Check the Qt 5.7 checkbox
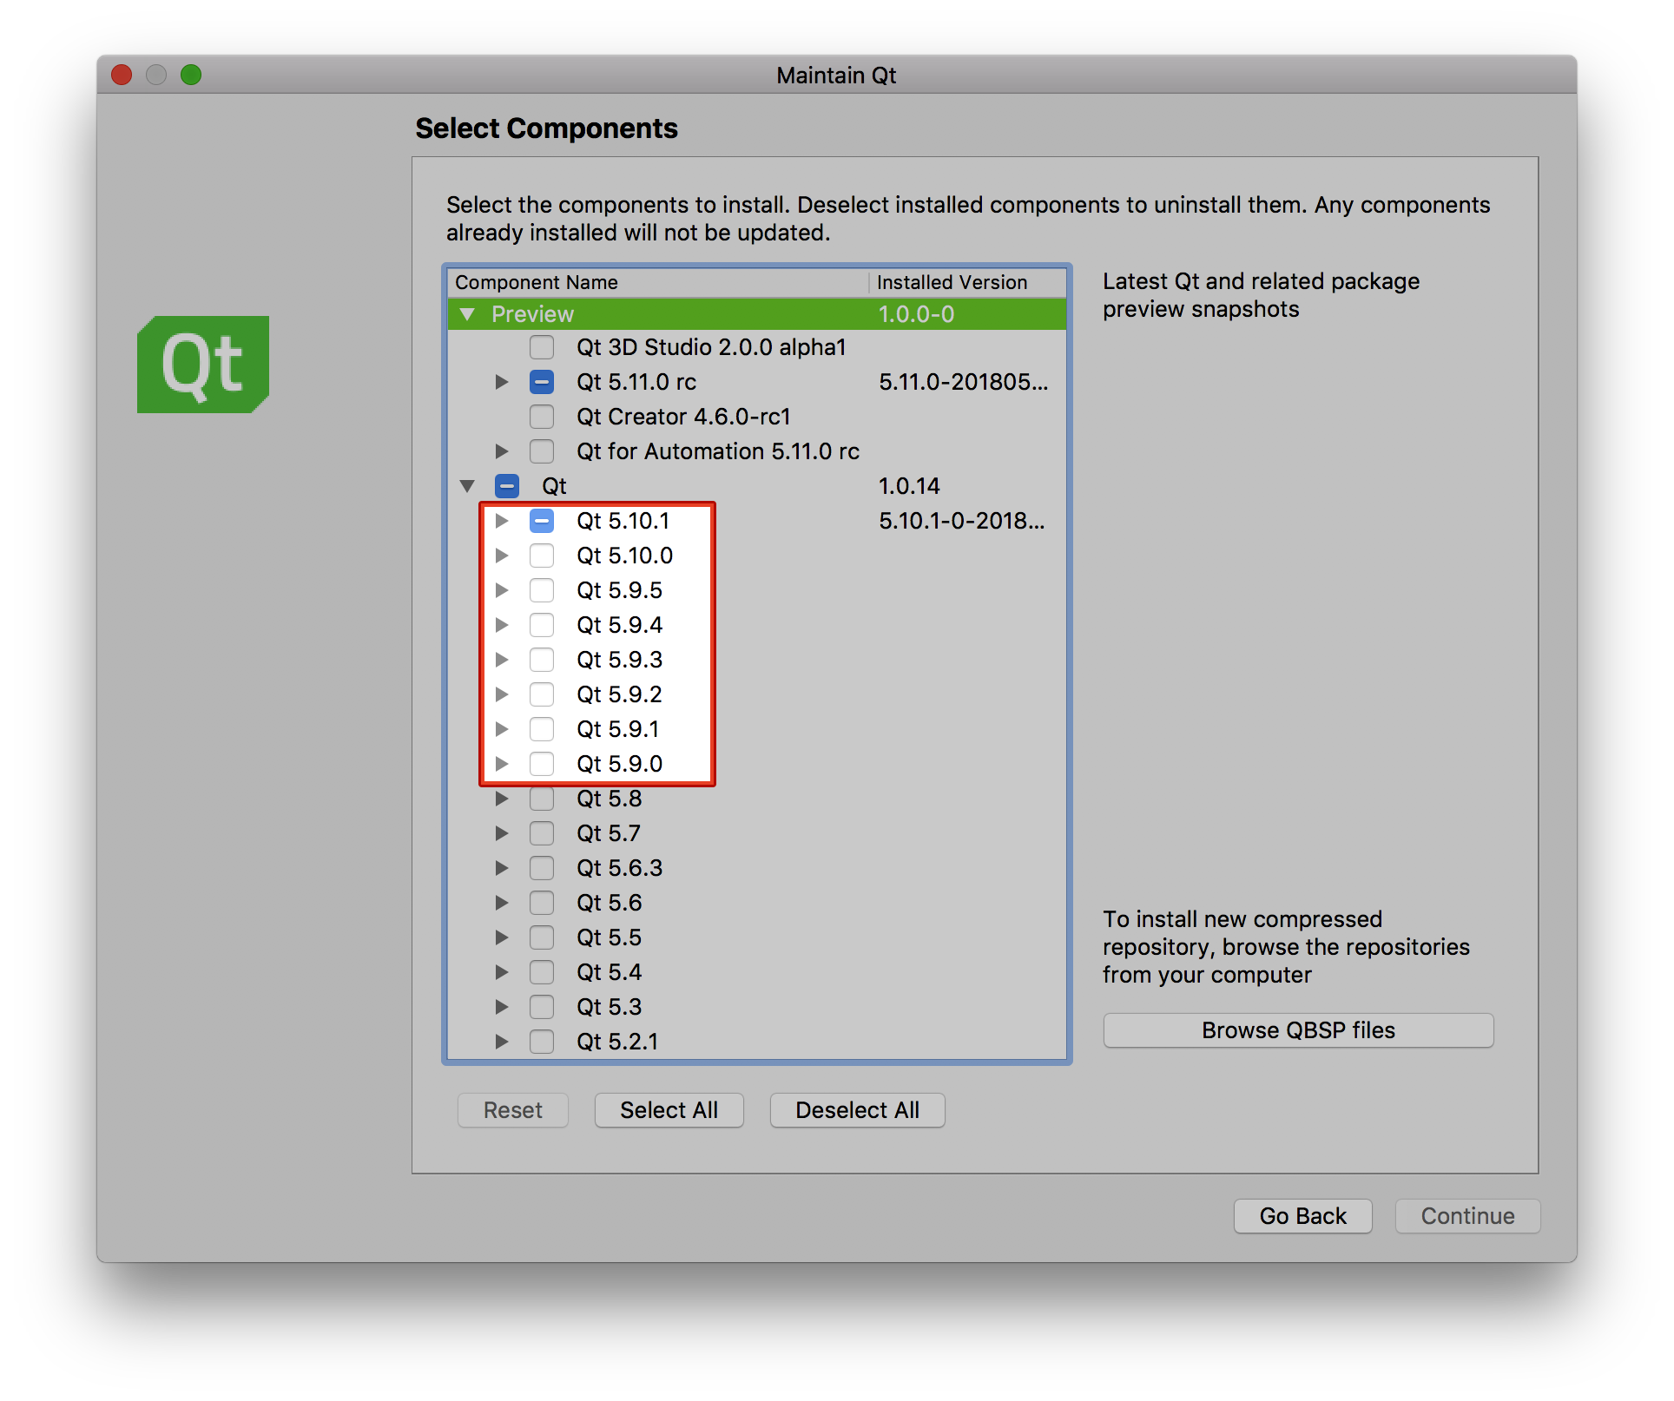1674x1401 pixels. click(x=542, y=833)
